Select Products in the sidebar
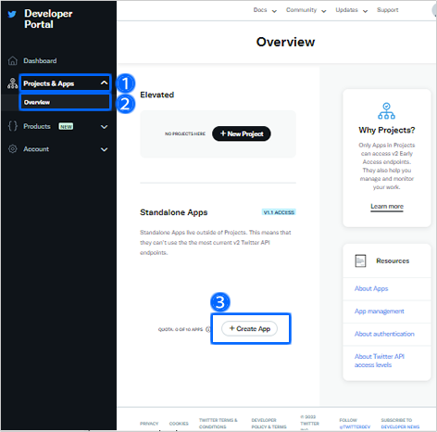Screen dimensions: 437x432 (x=37, y=126)
